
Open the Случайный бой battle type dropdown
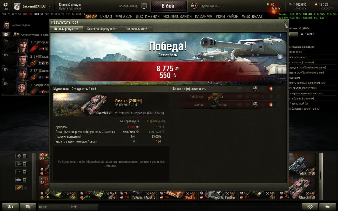[208, 6]
